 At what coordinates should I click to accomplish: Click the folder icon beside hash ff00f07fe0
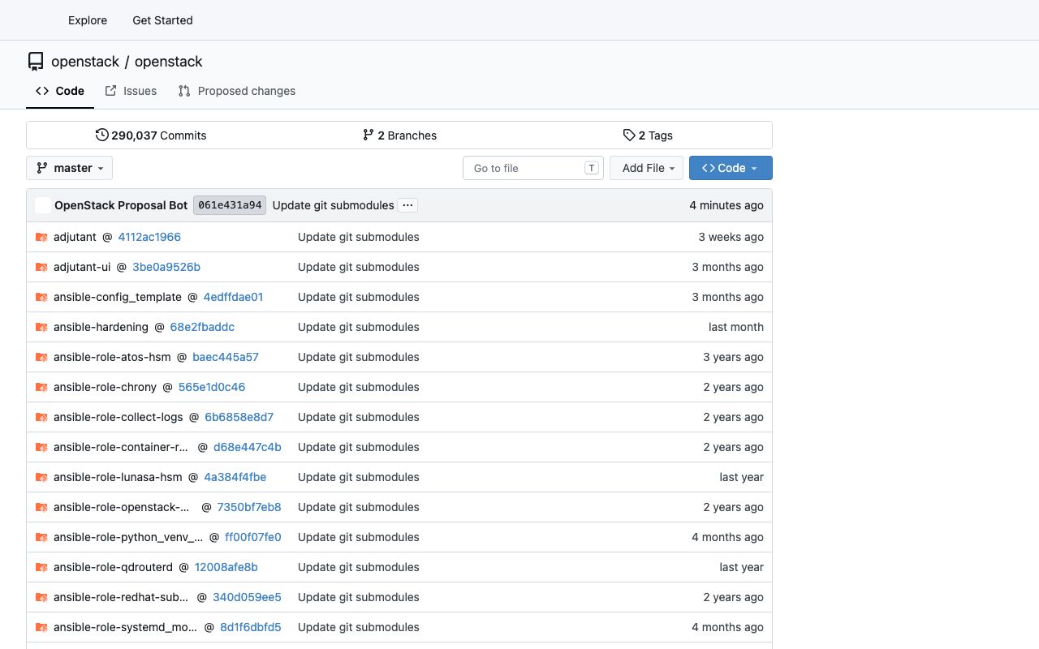[41, 537]
